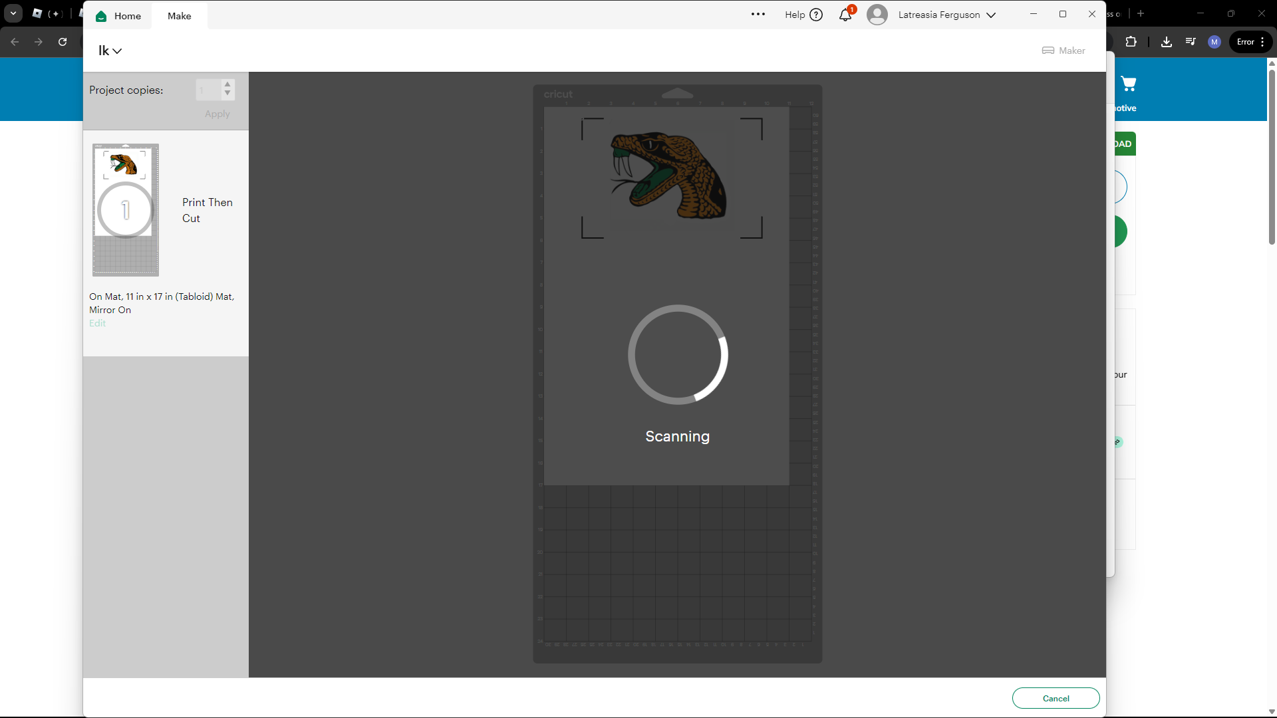Increase project copies with up arrow

click(227, 84)
